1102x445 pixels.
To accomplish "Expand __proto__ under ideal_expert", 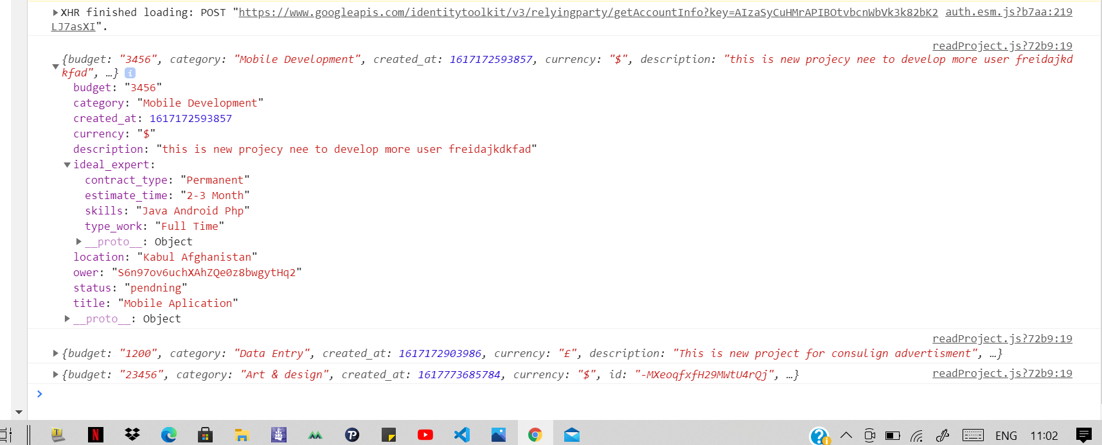I will click(x=78, y=241).
